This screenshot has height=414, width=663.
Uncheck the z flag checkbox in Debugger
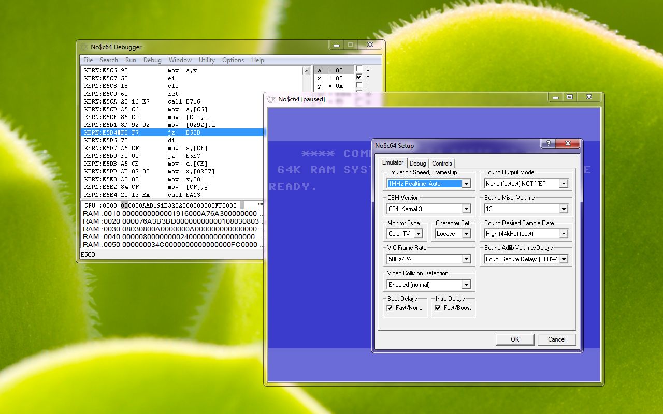[x=359, y=77]
